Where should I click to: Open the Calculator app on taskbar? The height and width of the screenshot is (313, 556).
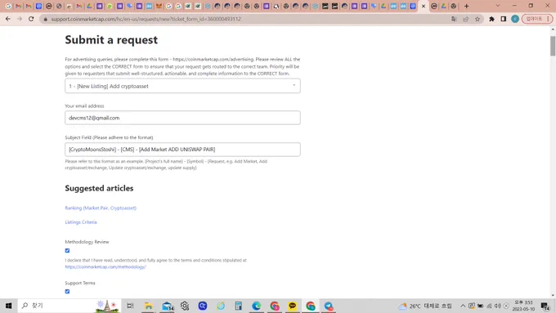coord(238,306)
